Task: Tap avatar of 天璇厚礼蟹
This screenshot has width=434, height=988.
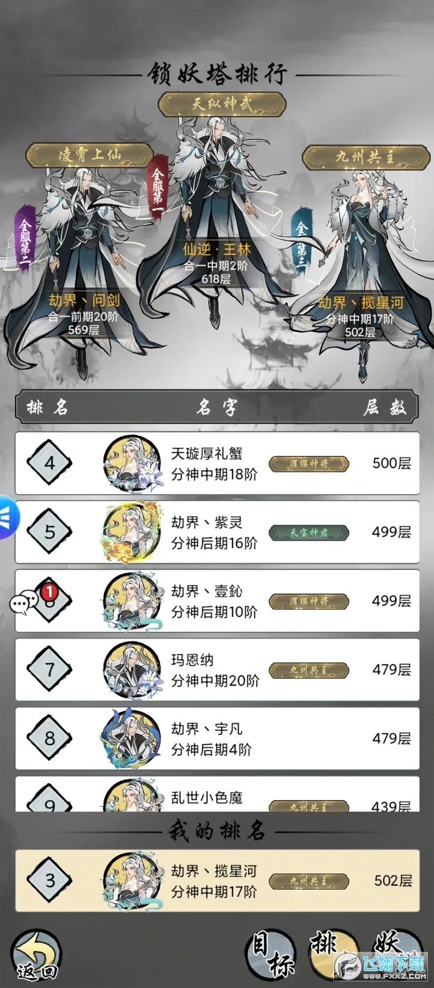Action: click(x=132, y=463)
